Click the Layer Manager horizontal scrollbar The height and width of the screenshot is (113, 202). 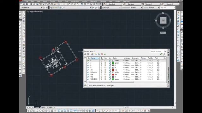[111, 82]
